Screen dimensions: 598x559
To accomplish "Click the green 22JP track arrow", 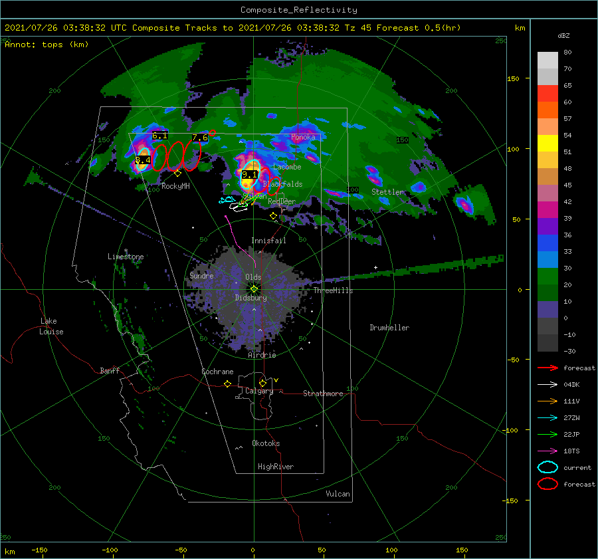I will pyautogui.click(x=548, y=434).
